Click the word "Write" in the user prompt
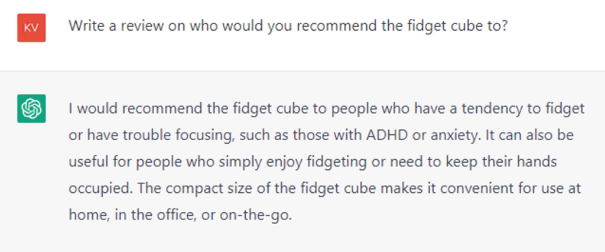The image size is (605, 252). tap(84, 27)
